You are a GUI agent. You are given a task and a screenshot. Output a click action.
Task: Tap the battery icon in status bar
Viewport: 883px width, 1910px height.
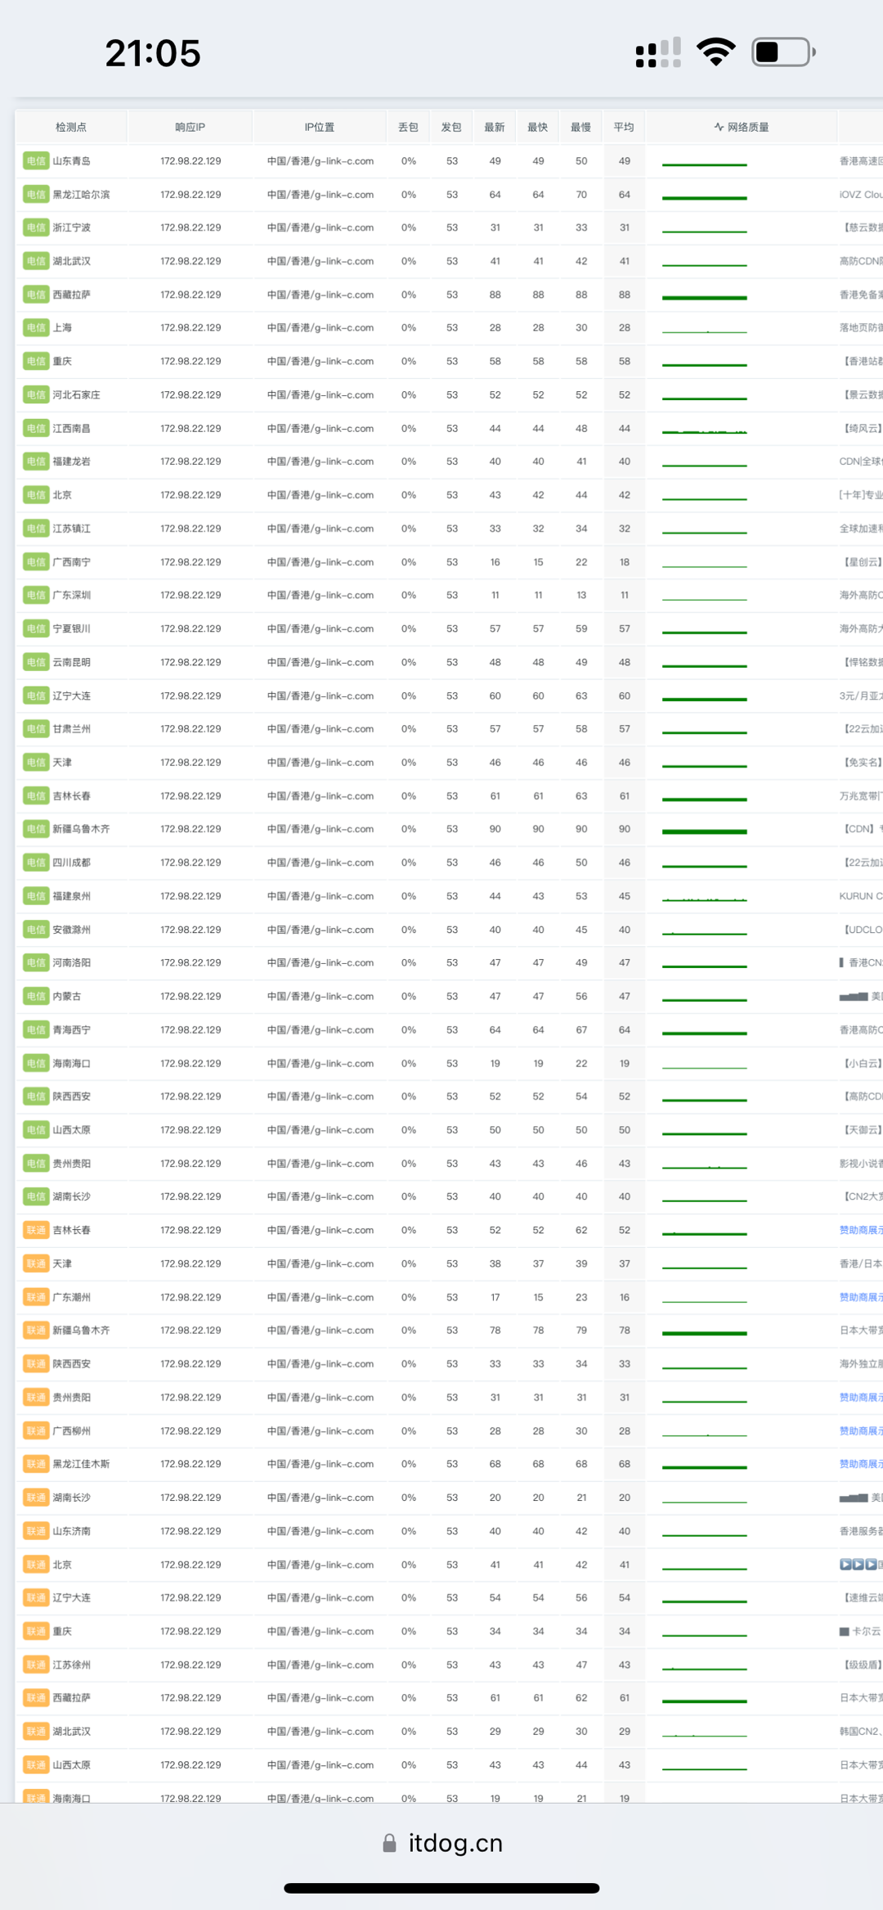click(x=782, y=52)
